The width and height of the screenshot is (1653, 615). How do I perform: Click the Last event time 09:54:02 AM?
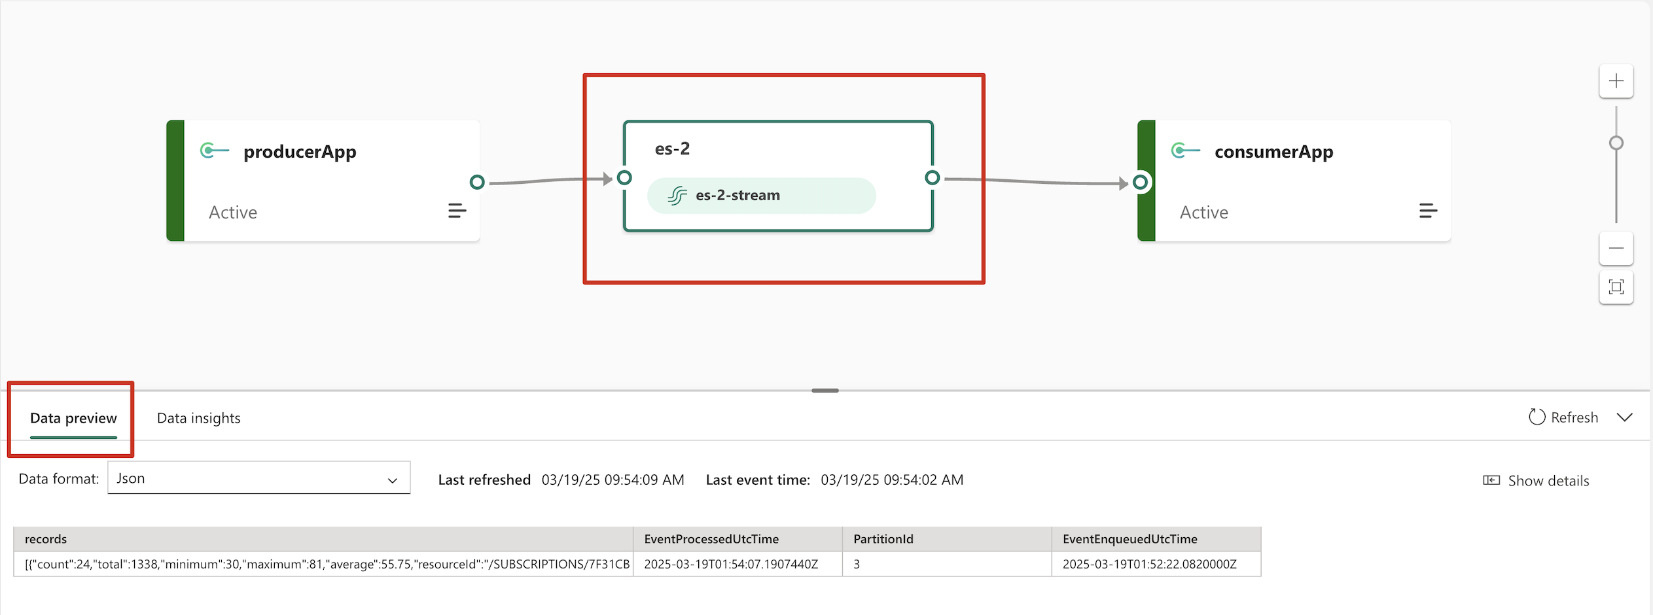(892, 480)
